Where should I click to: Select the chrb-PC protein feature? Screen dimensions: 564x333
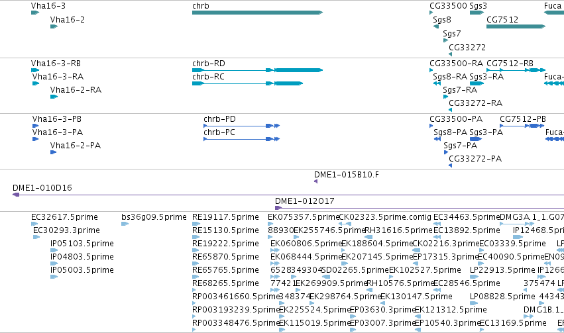(242, 139)
